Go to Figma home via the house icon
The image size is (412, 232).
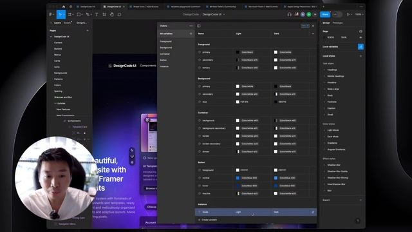coord(64,6)
